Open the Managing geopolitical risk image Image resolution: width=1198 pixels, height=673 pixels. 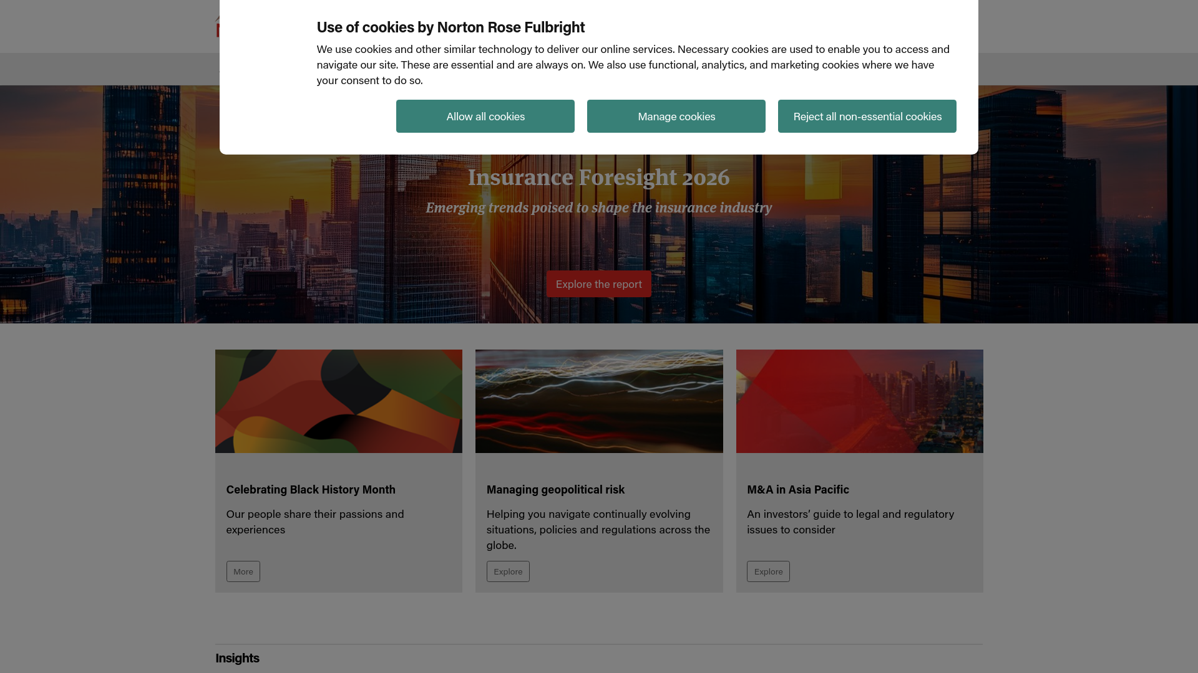[x=599, y=401]
